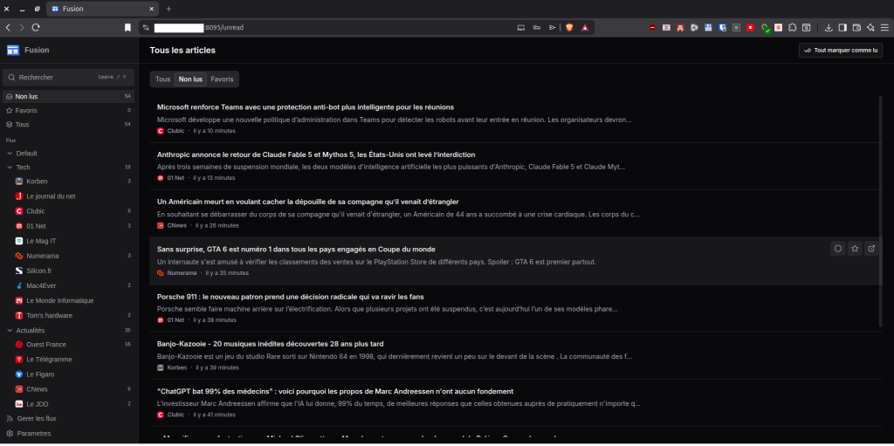Viewport: 894px width, 446px height.
Task: Click the browser reload icon
Action: (36, 27)
